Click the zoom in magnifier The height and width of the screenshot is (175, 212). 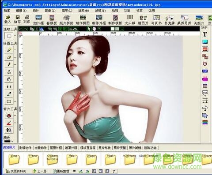point(50,29)
